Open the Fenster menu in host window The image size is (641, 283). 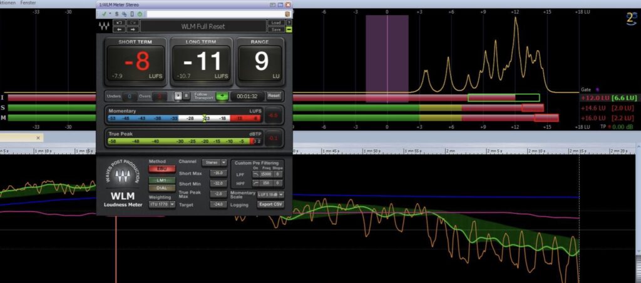tap(28, 2)
